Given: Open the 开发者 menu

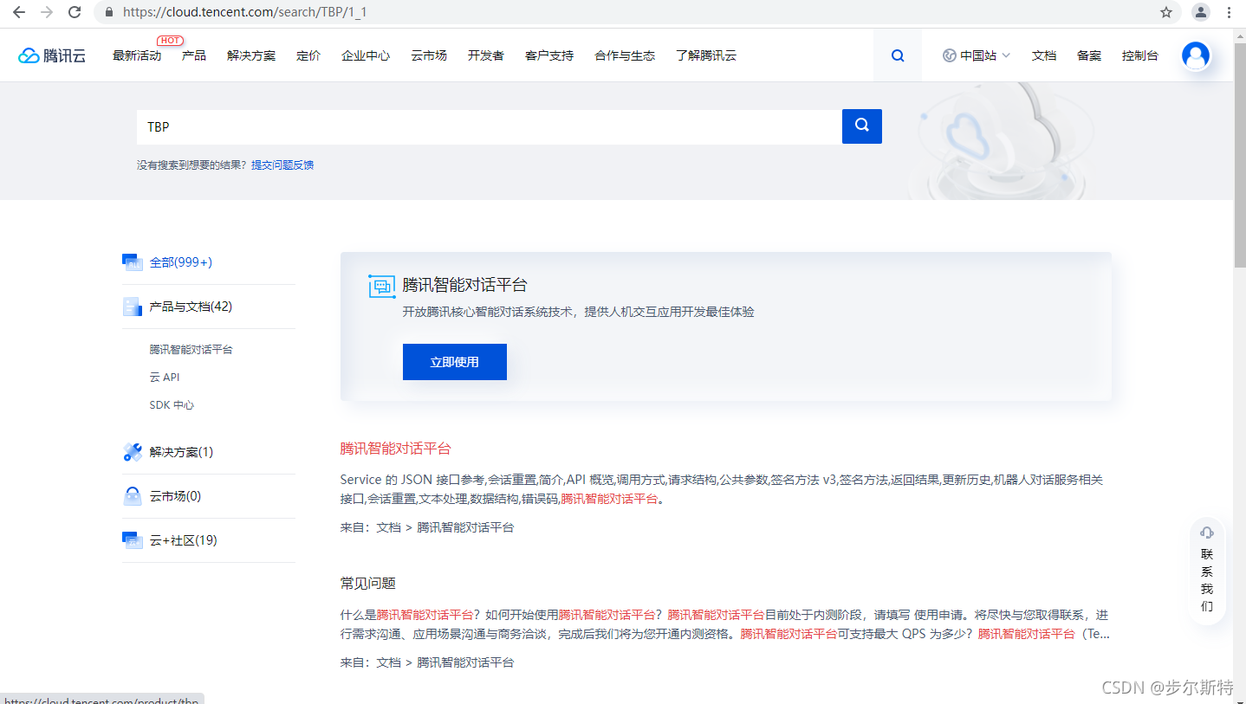Looking at the screenshot, I should click(x=486, y=55).
